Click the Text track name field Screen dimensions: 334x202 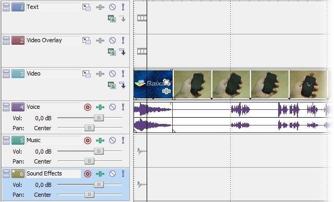(x=53, y=7)
